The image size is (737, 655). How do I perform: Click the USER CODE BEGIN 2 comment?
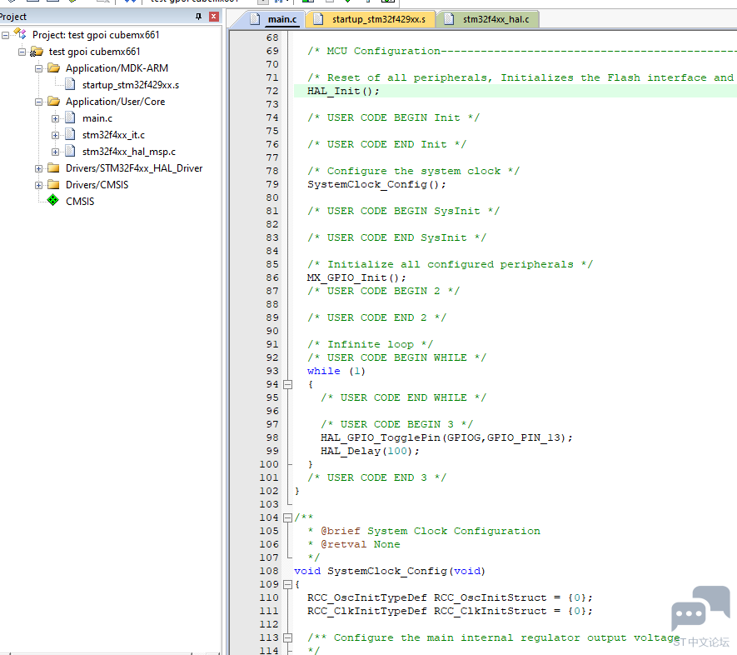click(384, 291)
